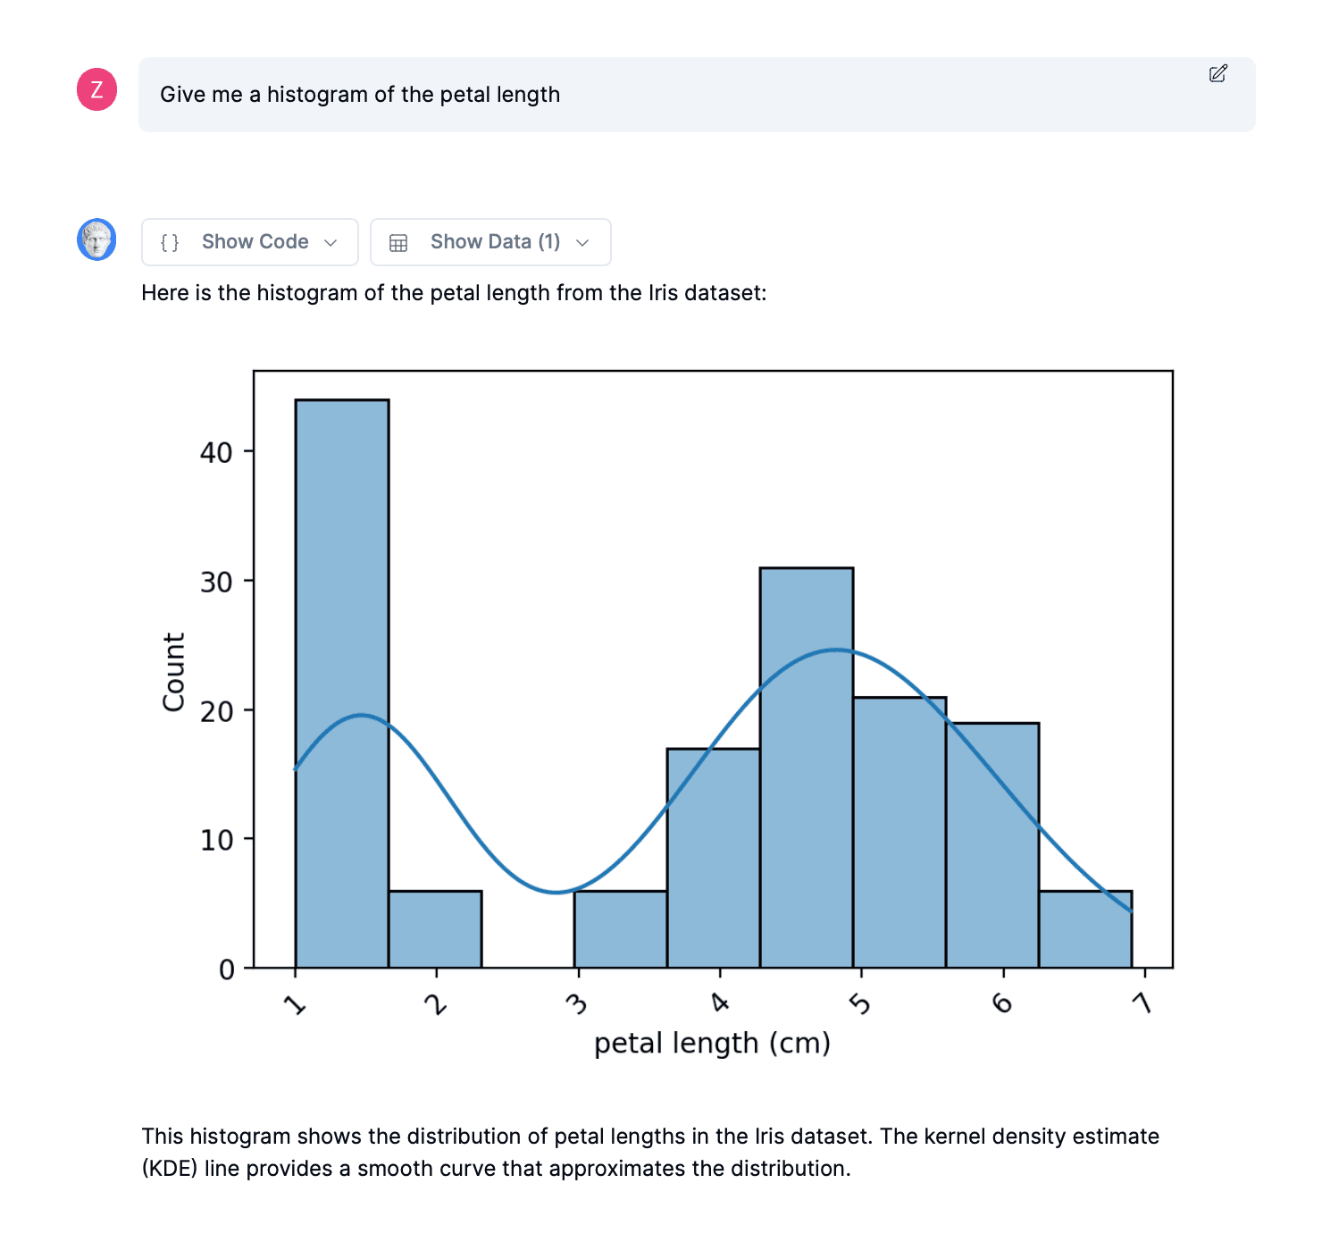Image resolution: width=1322 pixels, height=1242 pixels.
Task: Toggle dataset visibility with Show Data
Action: coord(489,241)
